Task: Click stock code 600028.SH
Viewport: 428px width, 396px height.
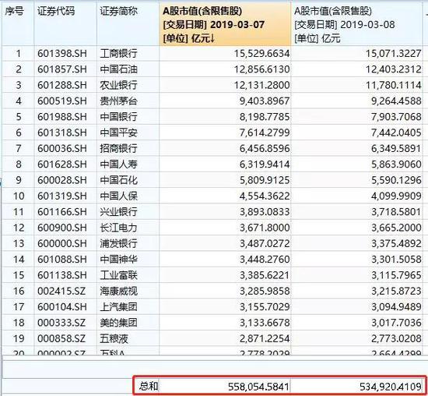Action: click(62, 181)
